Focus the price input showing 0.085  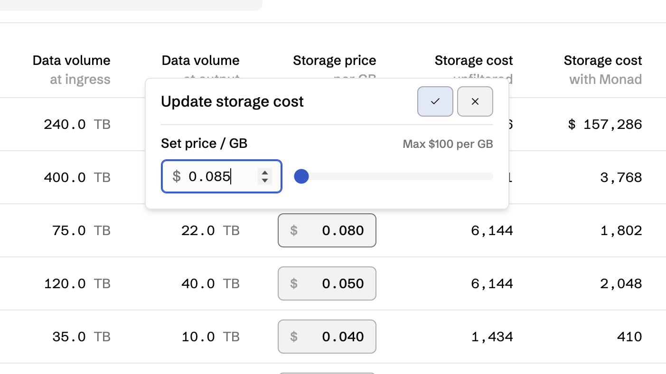point(218,176)
